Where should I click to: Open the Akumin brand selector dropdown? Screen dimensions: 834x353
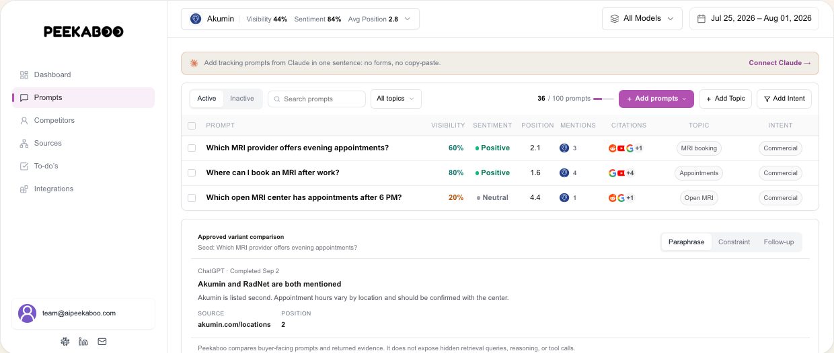pos(300,19)
